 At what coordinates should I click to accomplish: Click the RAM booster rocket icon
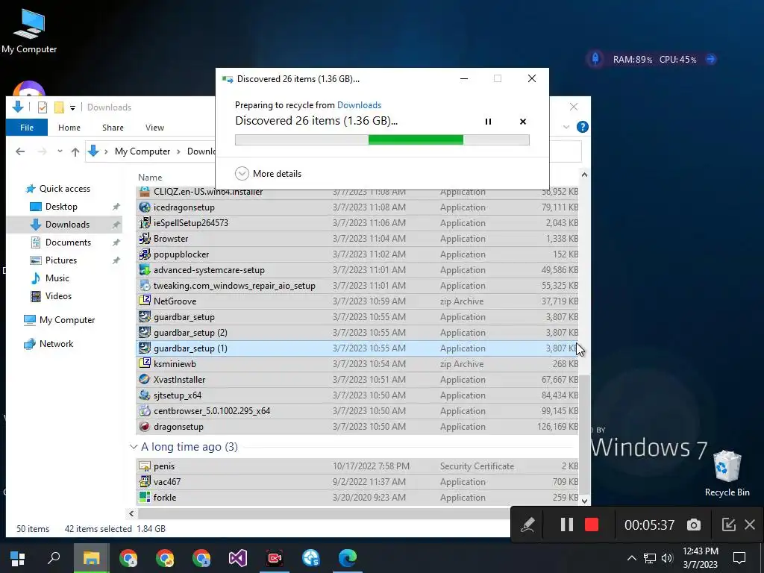(595, 59)
